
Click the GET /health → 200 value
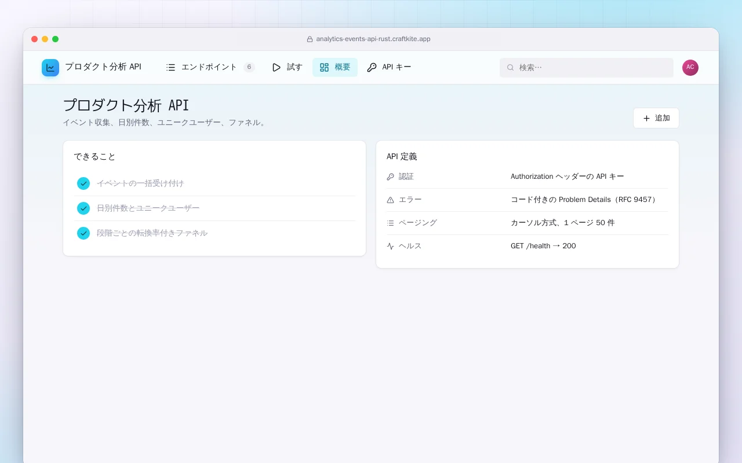(543, 246)
